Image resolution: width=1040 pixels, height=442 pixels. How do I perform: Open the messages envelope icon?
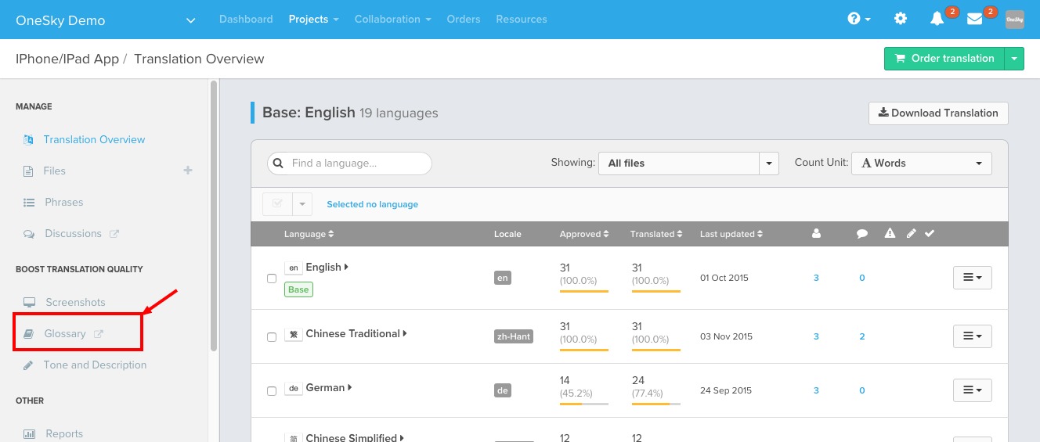(x=974, y=19)
